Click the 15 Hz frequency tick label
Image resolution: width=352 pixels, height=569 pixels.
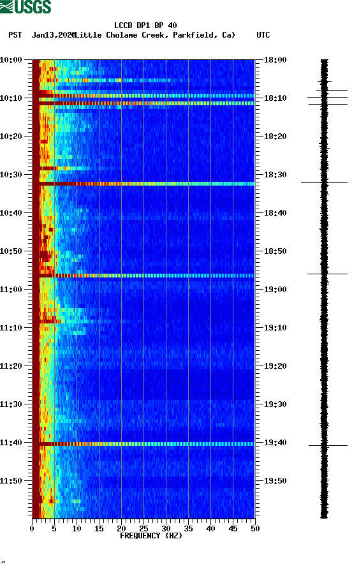99,529
